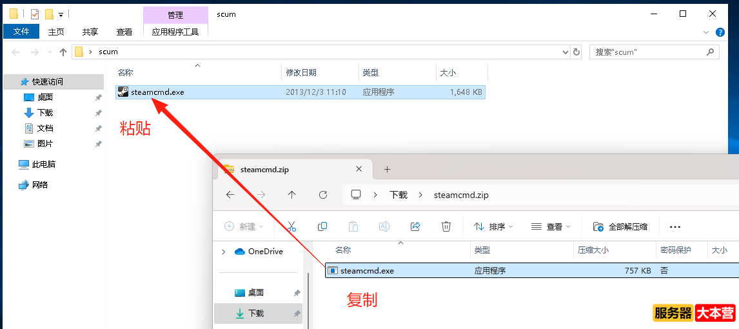This screenshot has width=739, height=329.
Task: Open the three-dot more options menu
Action: (675, 226)
